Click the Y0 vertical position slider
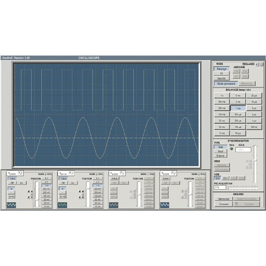The height and width of the screenshot is (266, 266). pos(37,195)
